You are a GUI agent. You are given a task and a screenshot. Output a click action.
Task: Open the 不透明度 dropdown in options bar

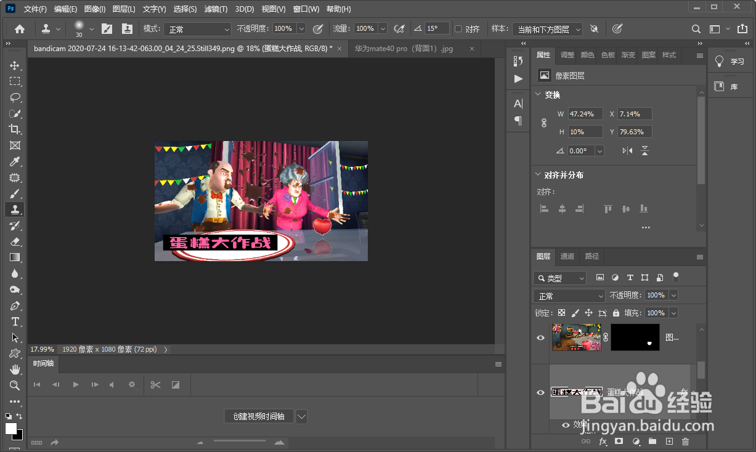301,29
